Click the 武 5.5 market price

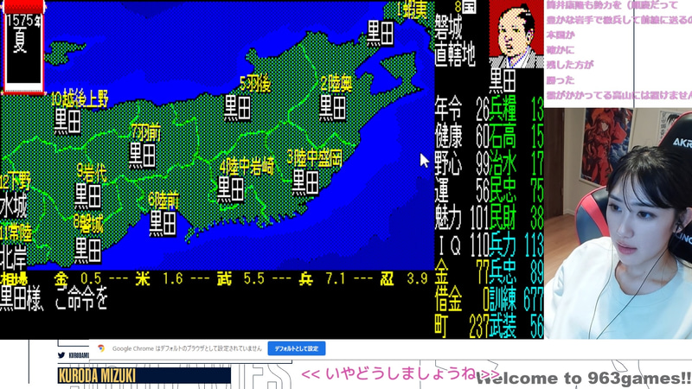pyautogui.click(x=240, y=278)
